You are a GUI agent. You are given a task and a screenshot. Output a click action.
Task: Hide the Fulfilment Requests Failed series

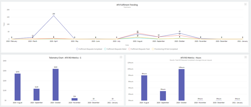(116, 49)
